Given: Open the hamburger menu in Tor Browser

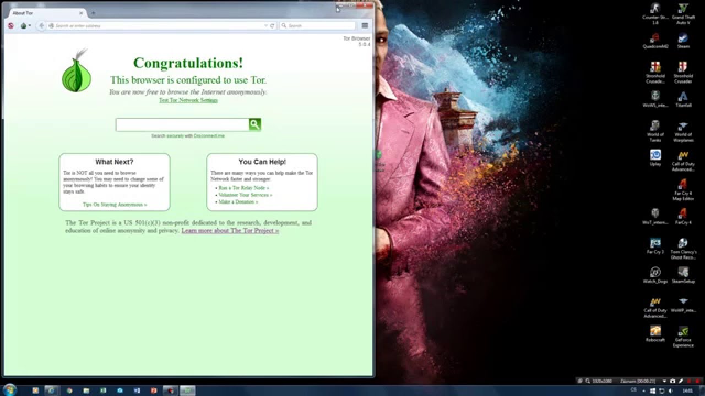Looking at the screenshot, I should (x=365, y=26).
